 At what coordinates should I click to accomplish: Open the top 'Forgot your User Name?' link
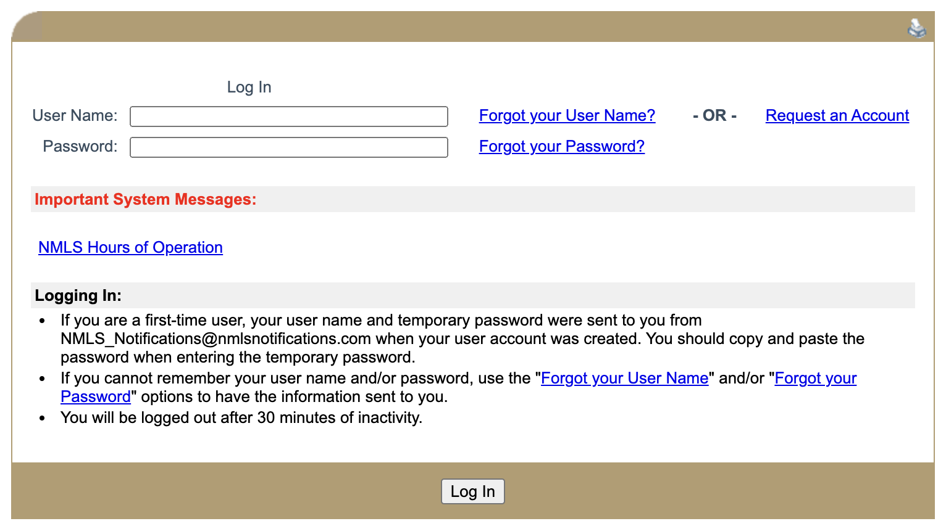point(566,116)
